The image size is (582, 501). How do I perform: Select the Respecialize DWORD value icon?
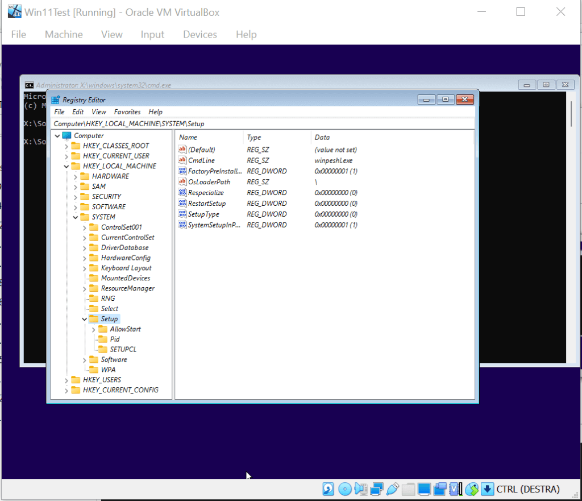182,192
